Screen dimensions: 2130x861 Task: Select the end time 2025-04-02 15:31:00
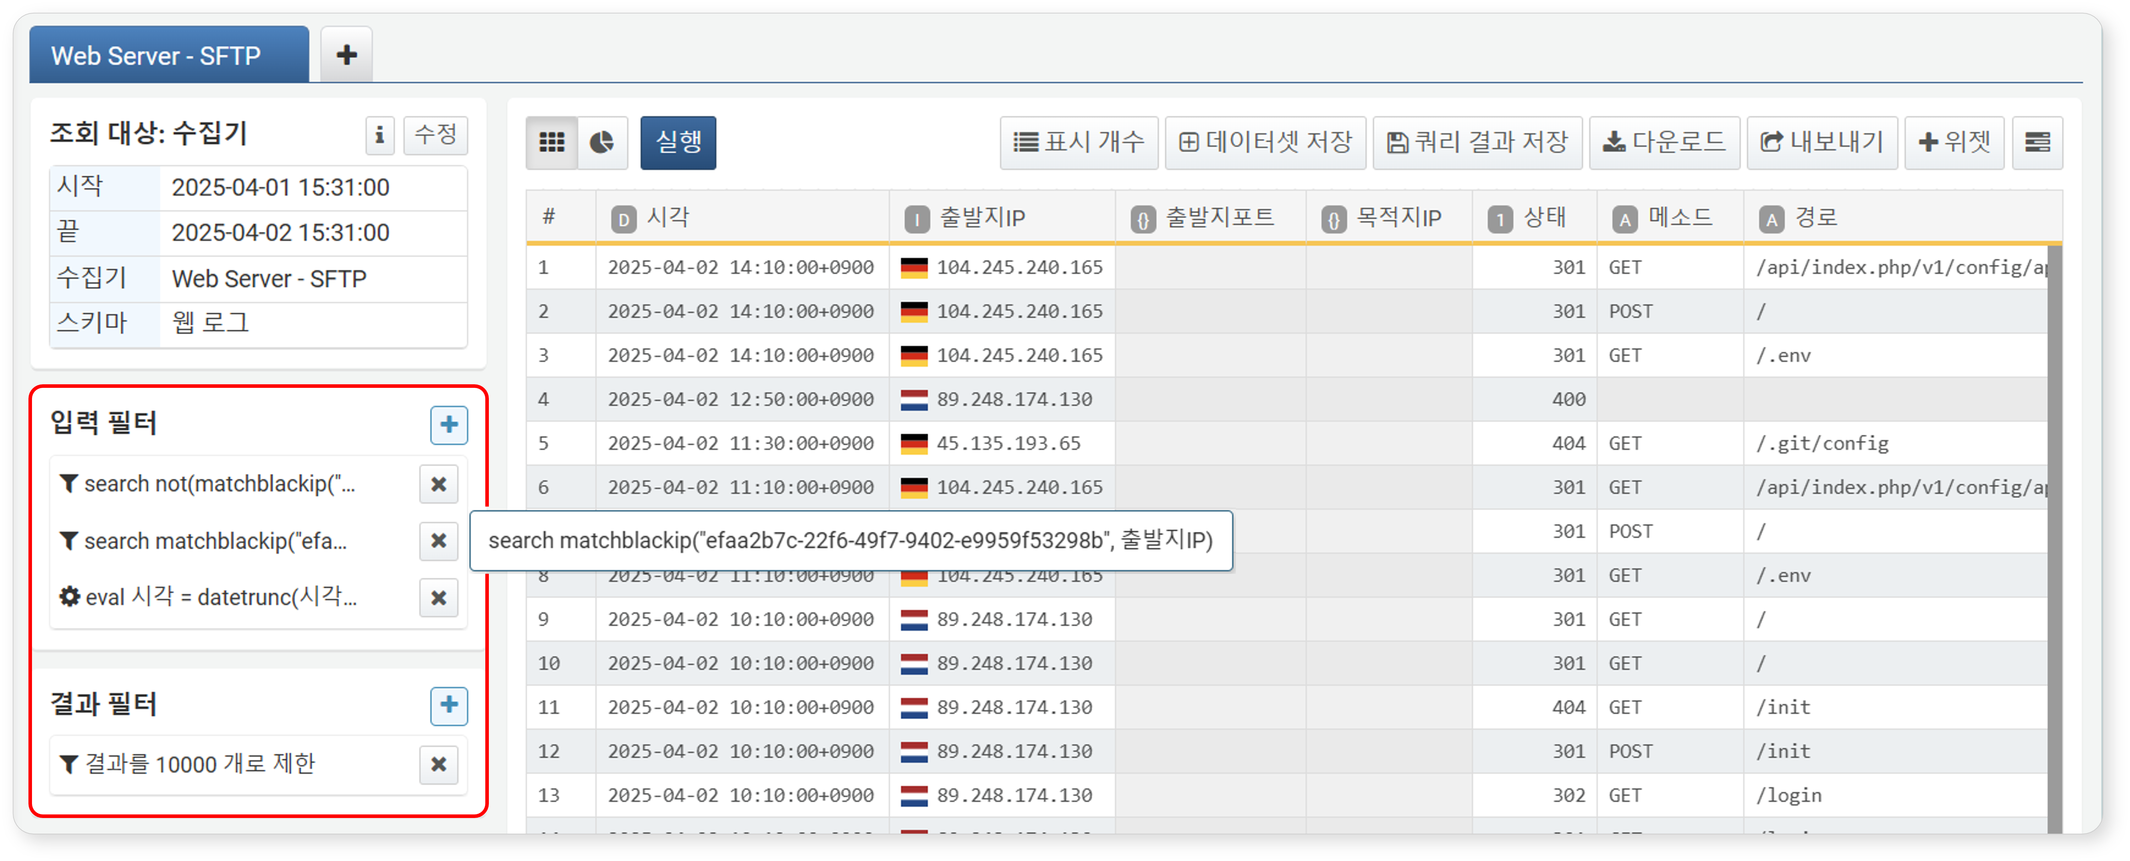coord(280,233)
